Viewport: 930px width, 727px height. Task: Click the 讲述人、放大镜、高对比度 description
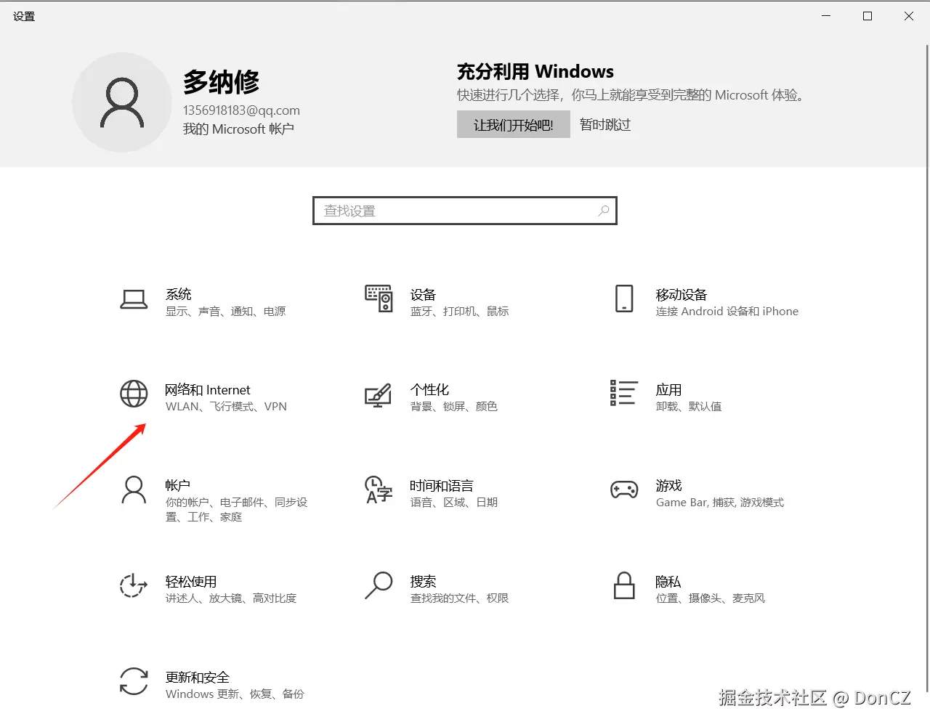(231, 598)
